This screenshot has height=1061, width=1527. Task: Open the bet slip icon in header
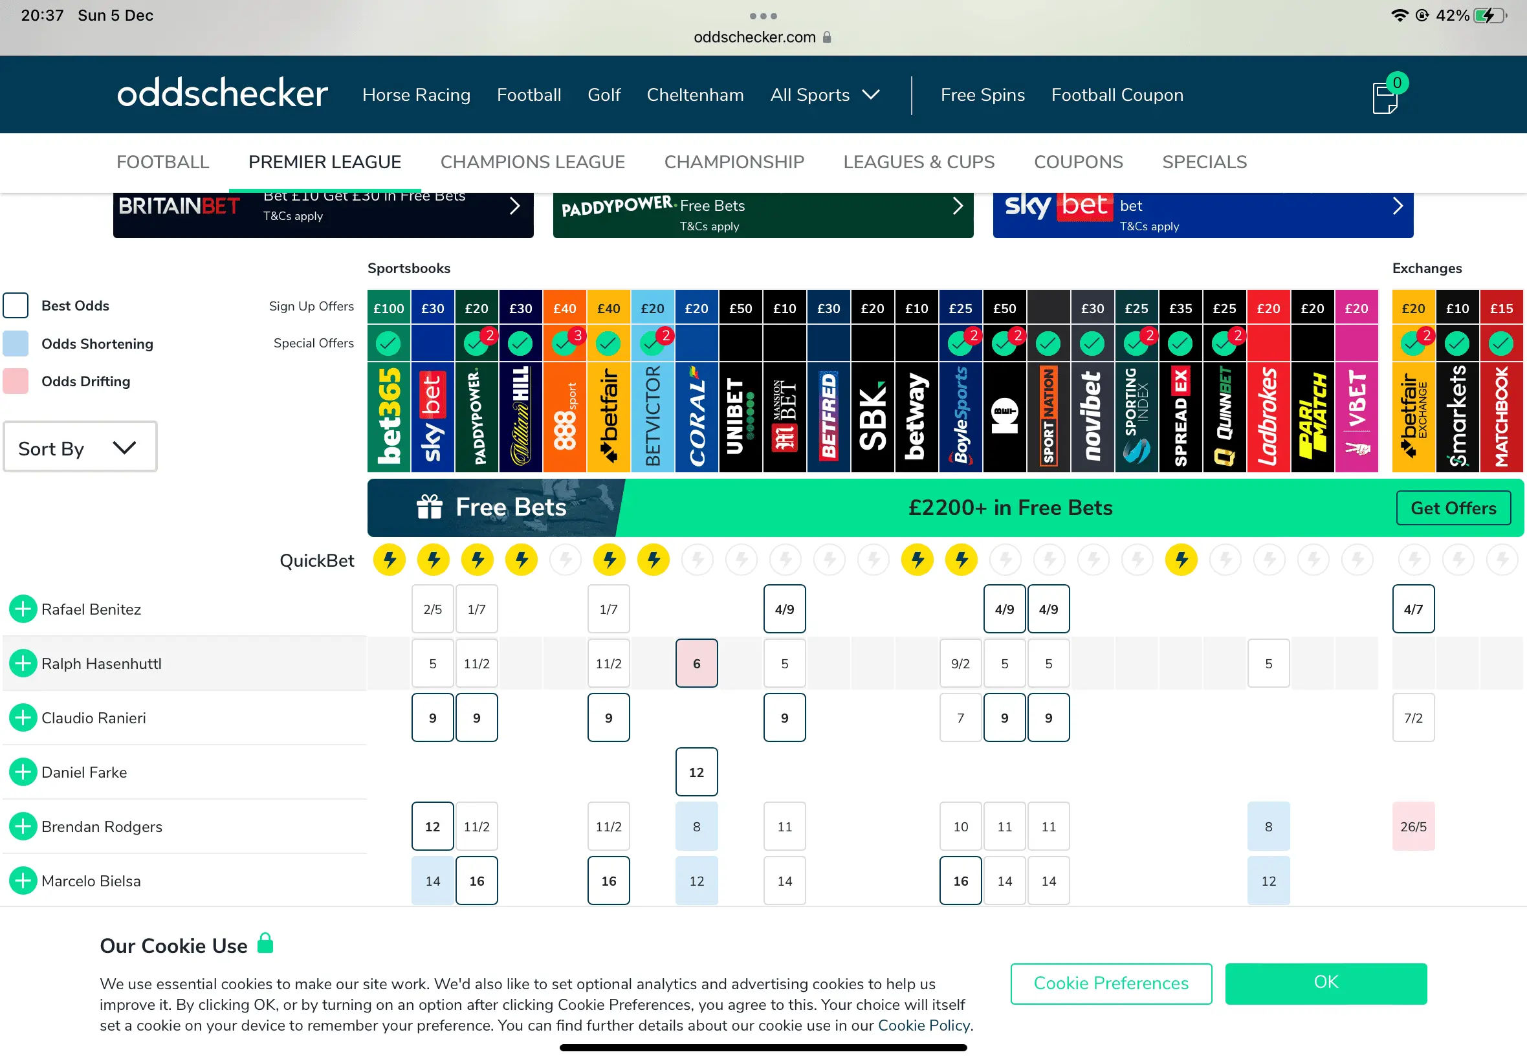pos(1385,98)
